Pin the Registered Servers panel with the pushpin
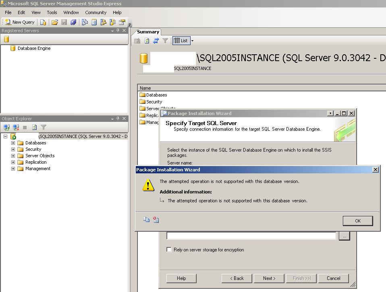Image resolution: width=386 pixels, height=292 pixels. tap(117, 29)
